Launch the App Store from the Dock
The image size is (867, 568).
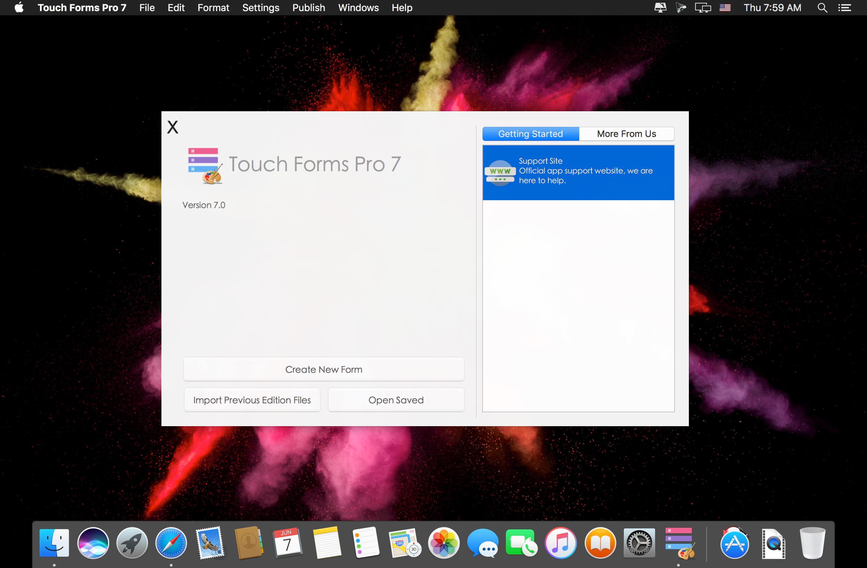(x=735, y=543)
